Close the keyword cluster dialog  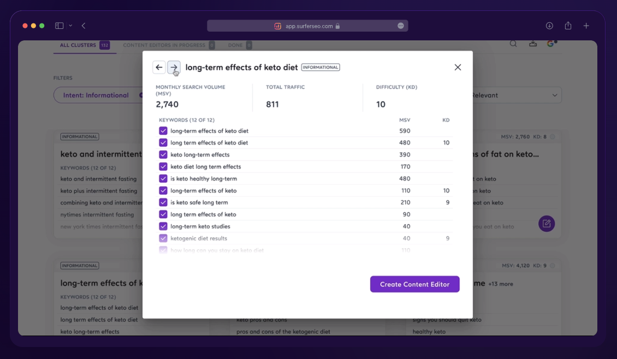pos(458,67)
